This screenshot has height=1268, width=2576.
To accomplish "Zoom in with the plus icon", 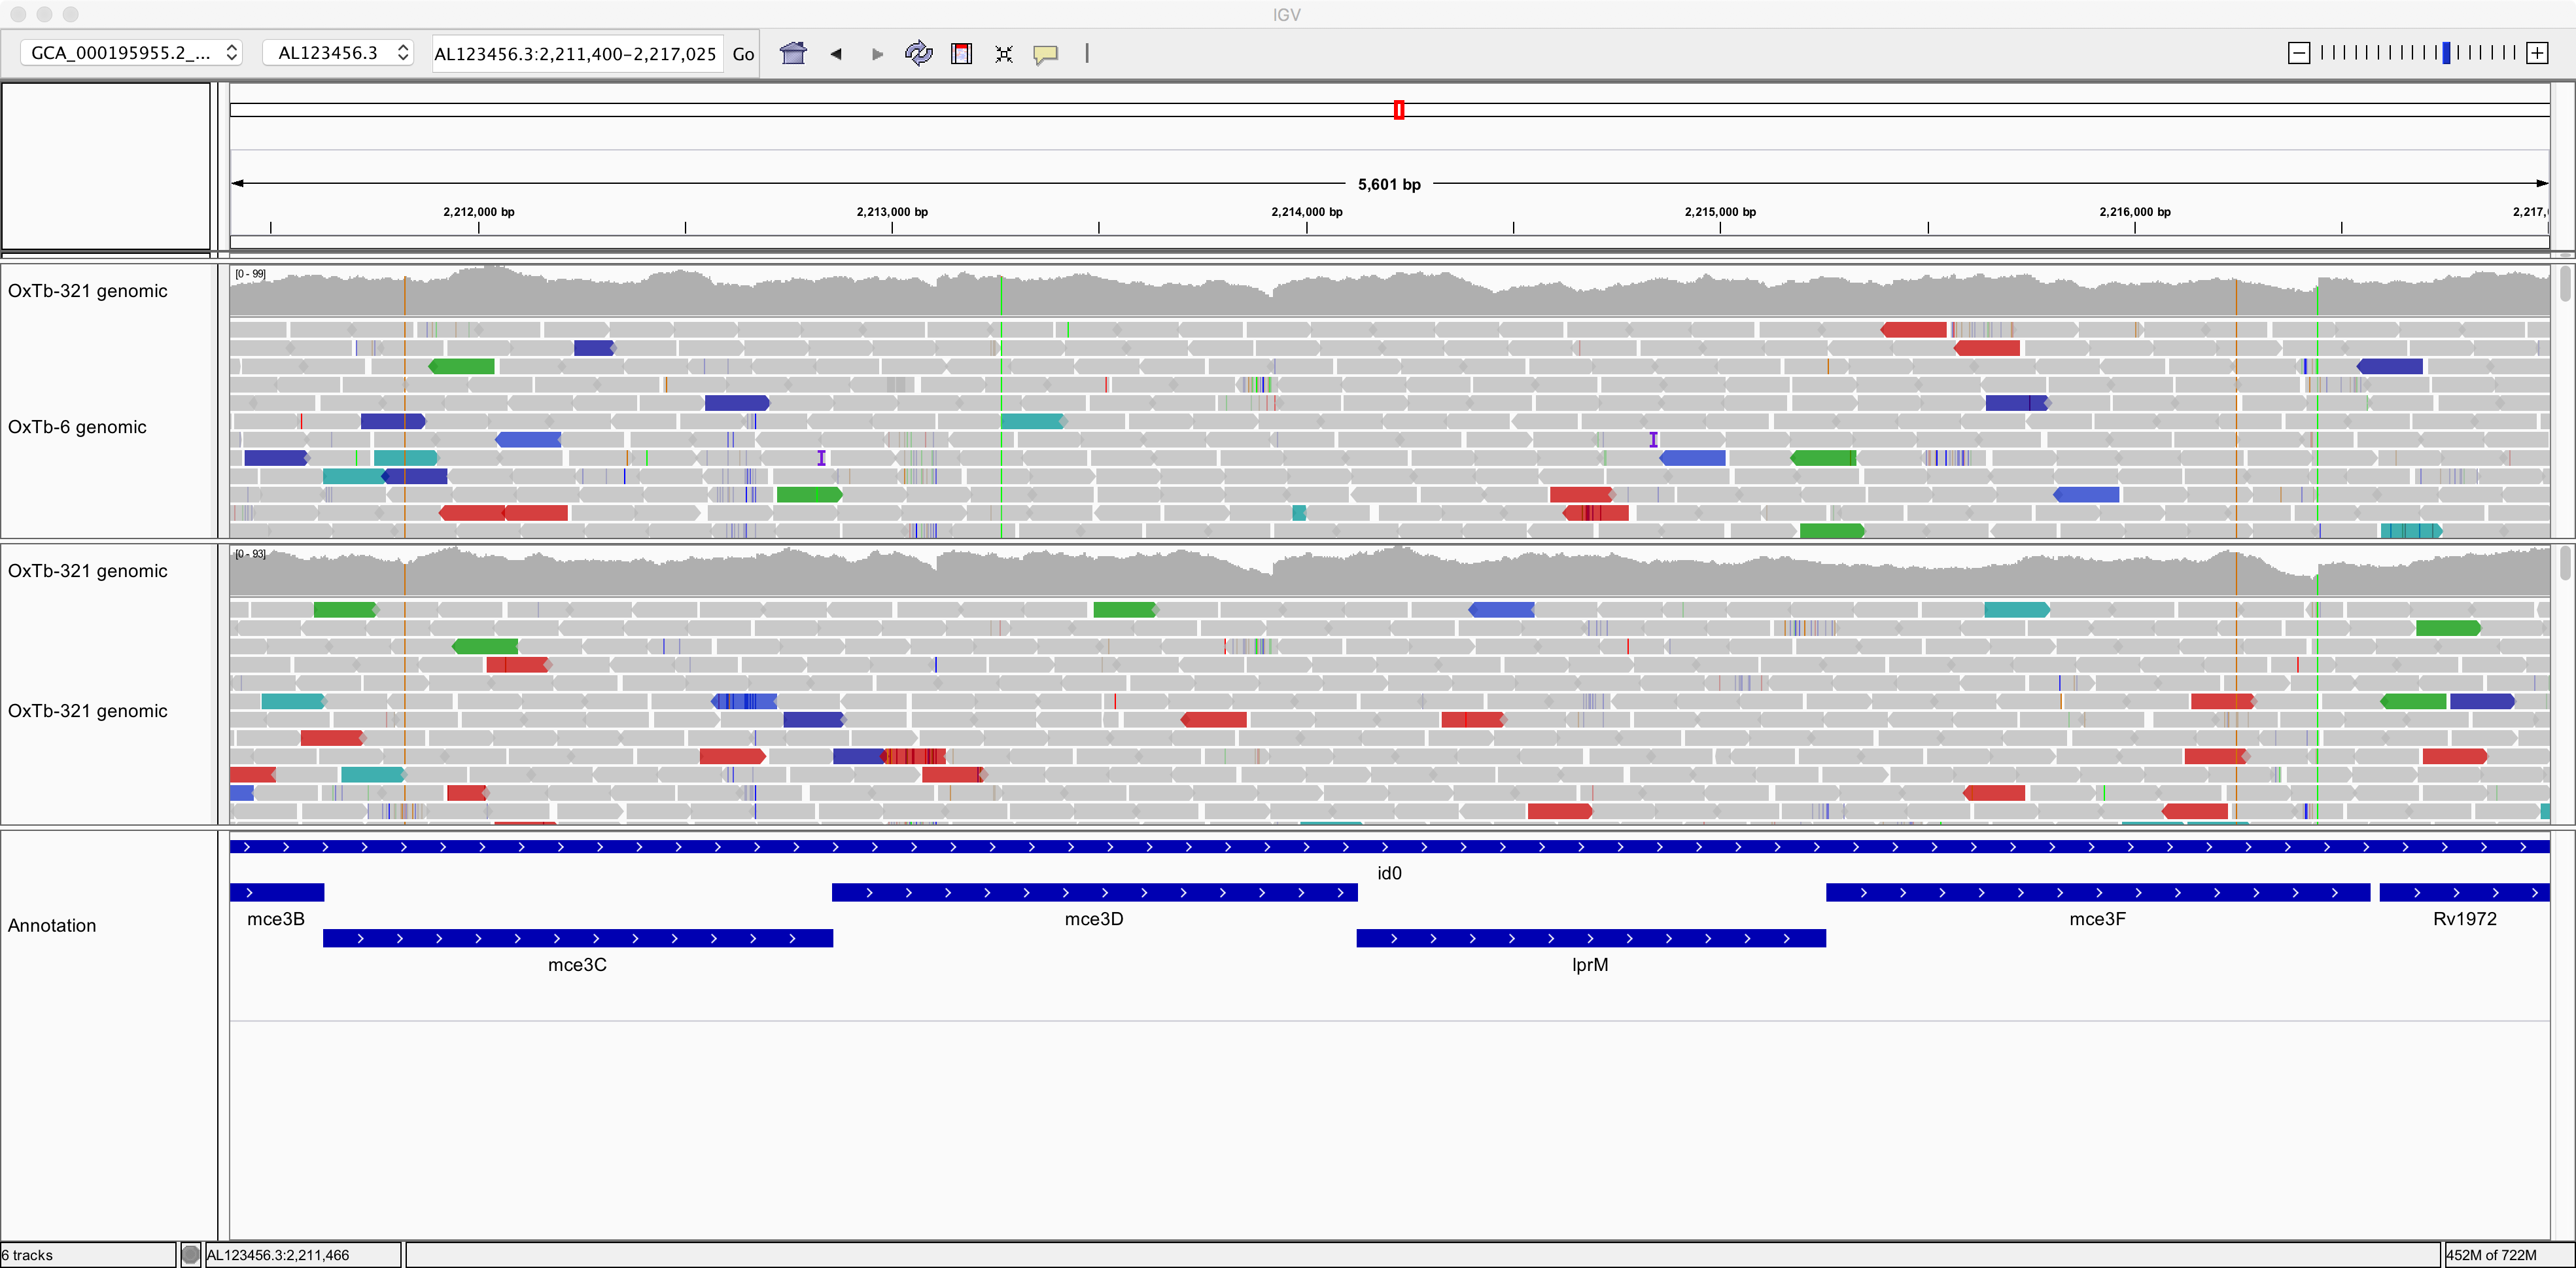I will [x=2537, y=53].
